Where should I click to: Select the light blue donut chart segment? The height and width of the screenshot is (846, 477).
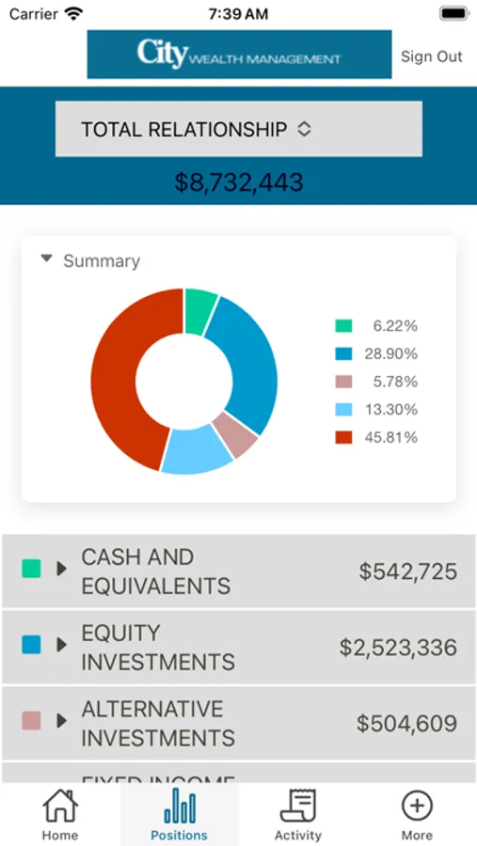click(196, 450)
